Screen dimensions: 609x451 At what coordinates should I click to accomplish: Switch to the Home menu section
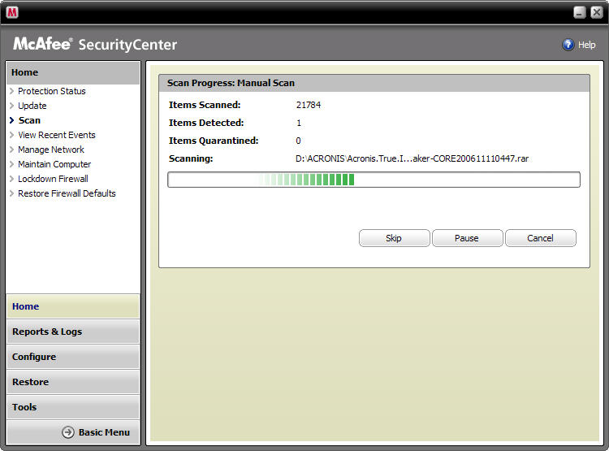[x=73, y=306]
